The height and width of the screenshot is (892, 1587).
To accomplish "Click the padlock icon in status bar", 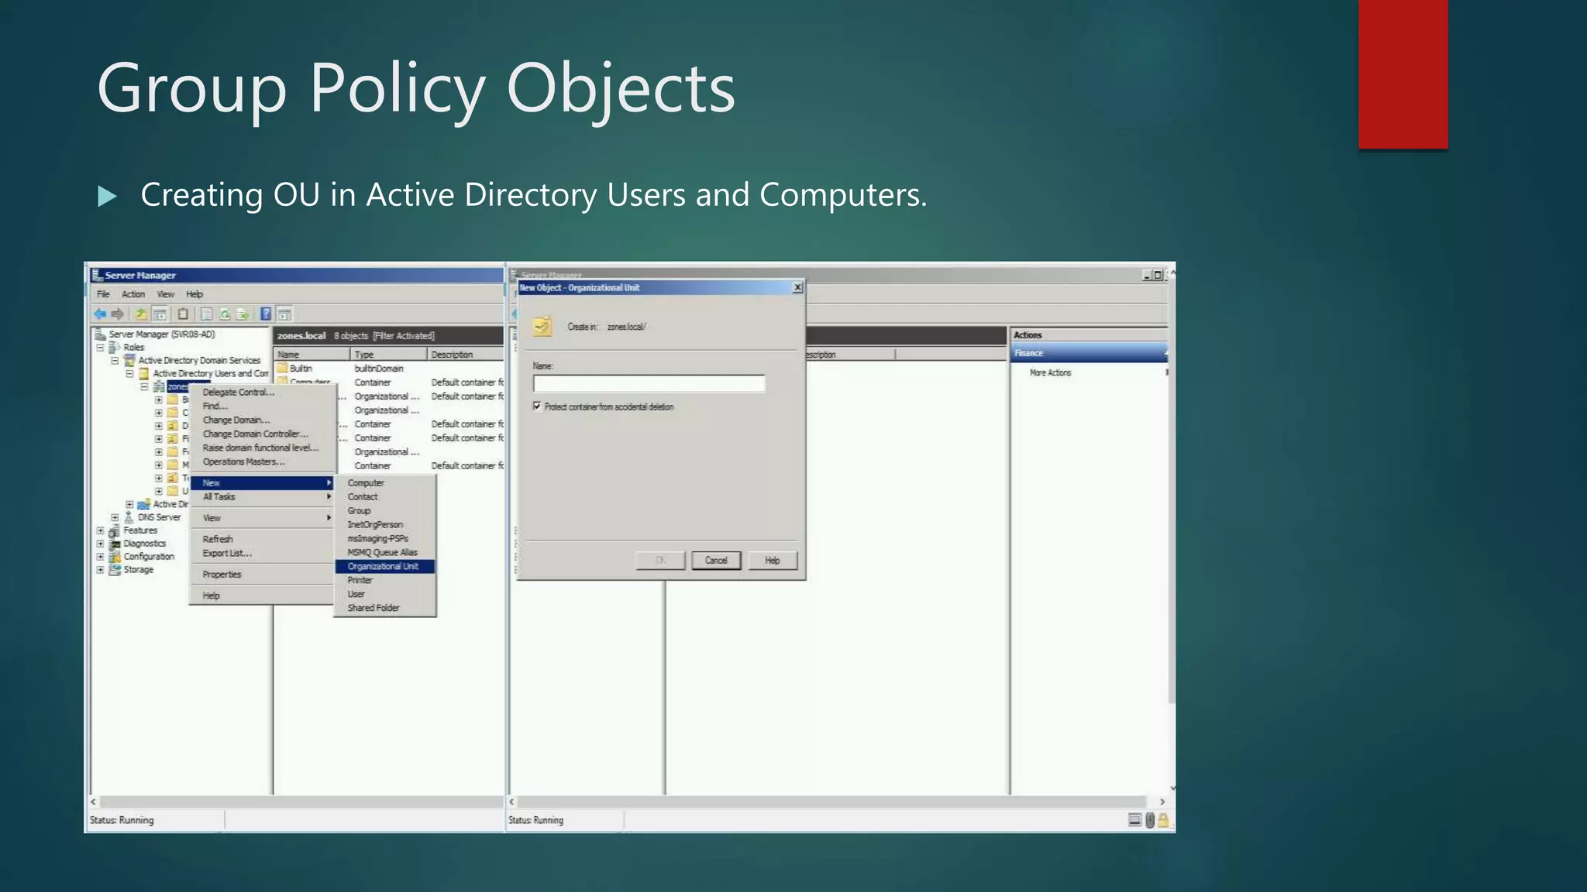I will (x=1163, y=820).
